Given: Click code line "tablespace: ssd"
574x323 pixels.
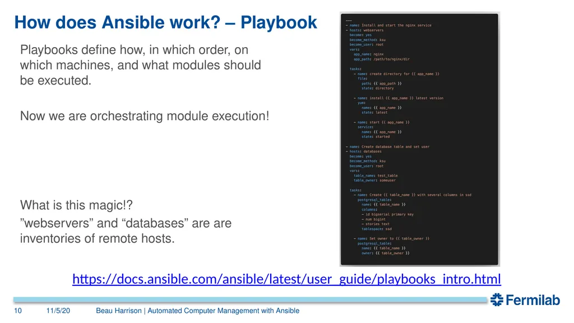Looking at the screenshot, I should tap(377, 229).
